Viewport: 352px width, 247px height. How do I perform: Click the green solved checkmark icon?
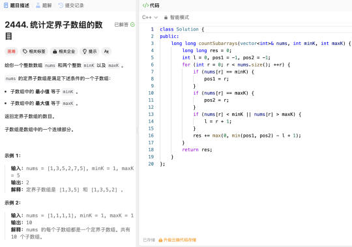tap(132, 25)
